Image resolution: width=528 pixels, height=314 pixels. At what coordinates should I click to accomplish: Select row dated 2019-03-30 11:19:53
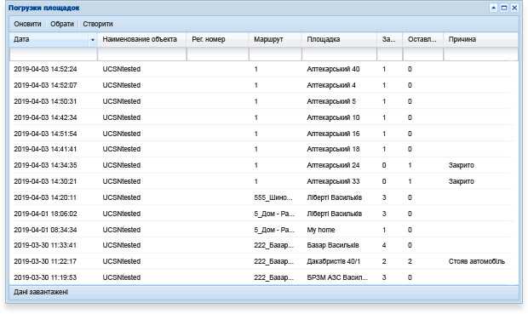[264, 277]
